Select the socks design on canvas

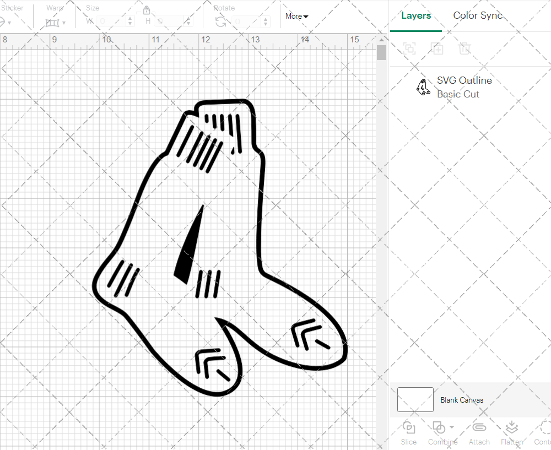[220, 247]
